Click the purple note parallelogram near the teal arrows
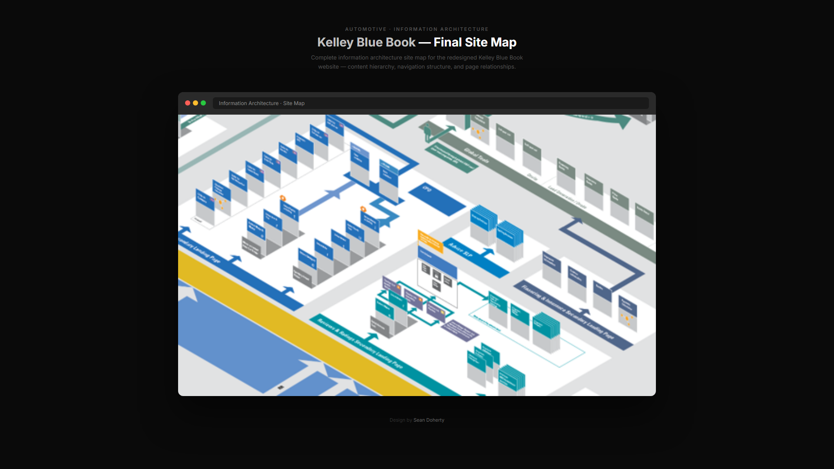The height and width of the screenshot is (469, 834). pos(460,331)
